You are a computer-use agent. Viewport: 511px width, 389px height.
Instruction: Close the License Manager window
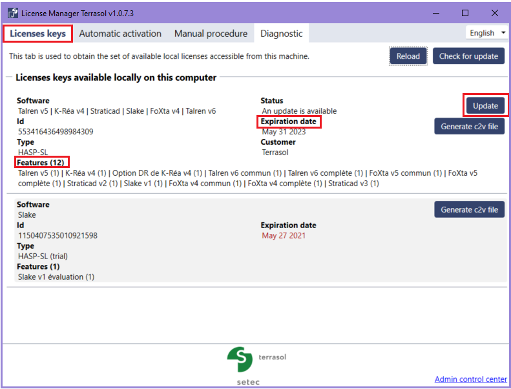coord(494,13)
